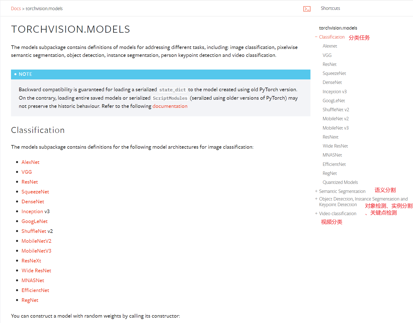The width and height of the screenshot is (413, 323).
Task: Jump to ResNet in the sidebar
Action: 330,64
